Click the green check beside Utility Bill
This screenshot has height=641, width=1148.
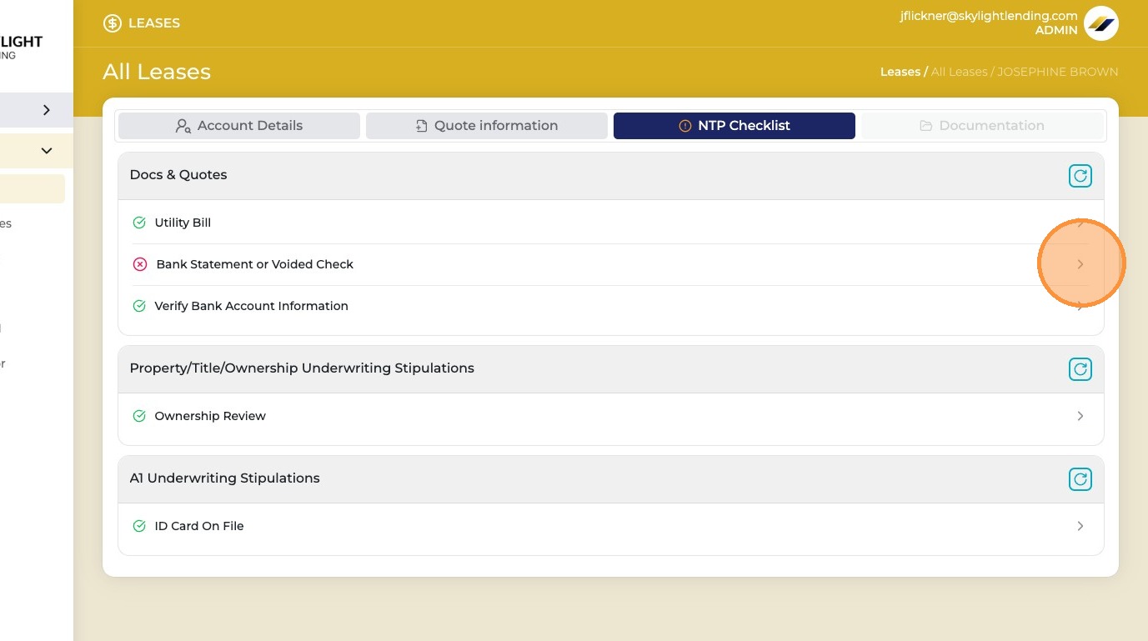point(139,223)
